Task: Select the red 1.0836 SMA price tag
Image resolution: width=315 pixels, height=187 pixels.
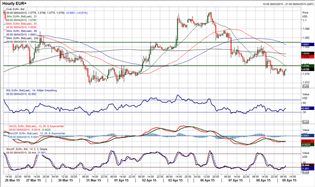Action: 308,57
